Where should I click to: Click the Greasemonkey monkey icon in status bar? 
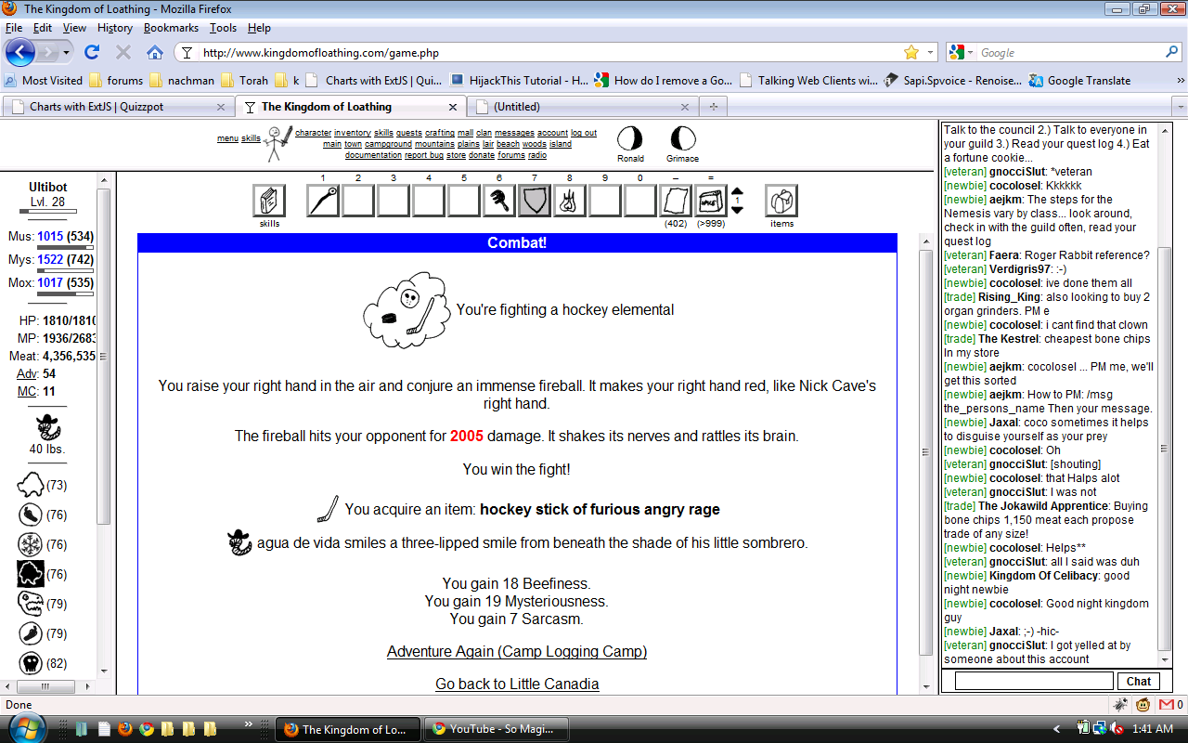(x=1143, y=705)
